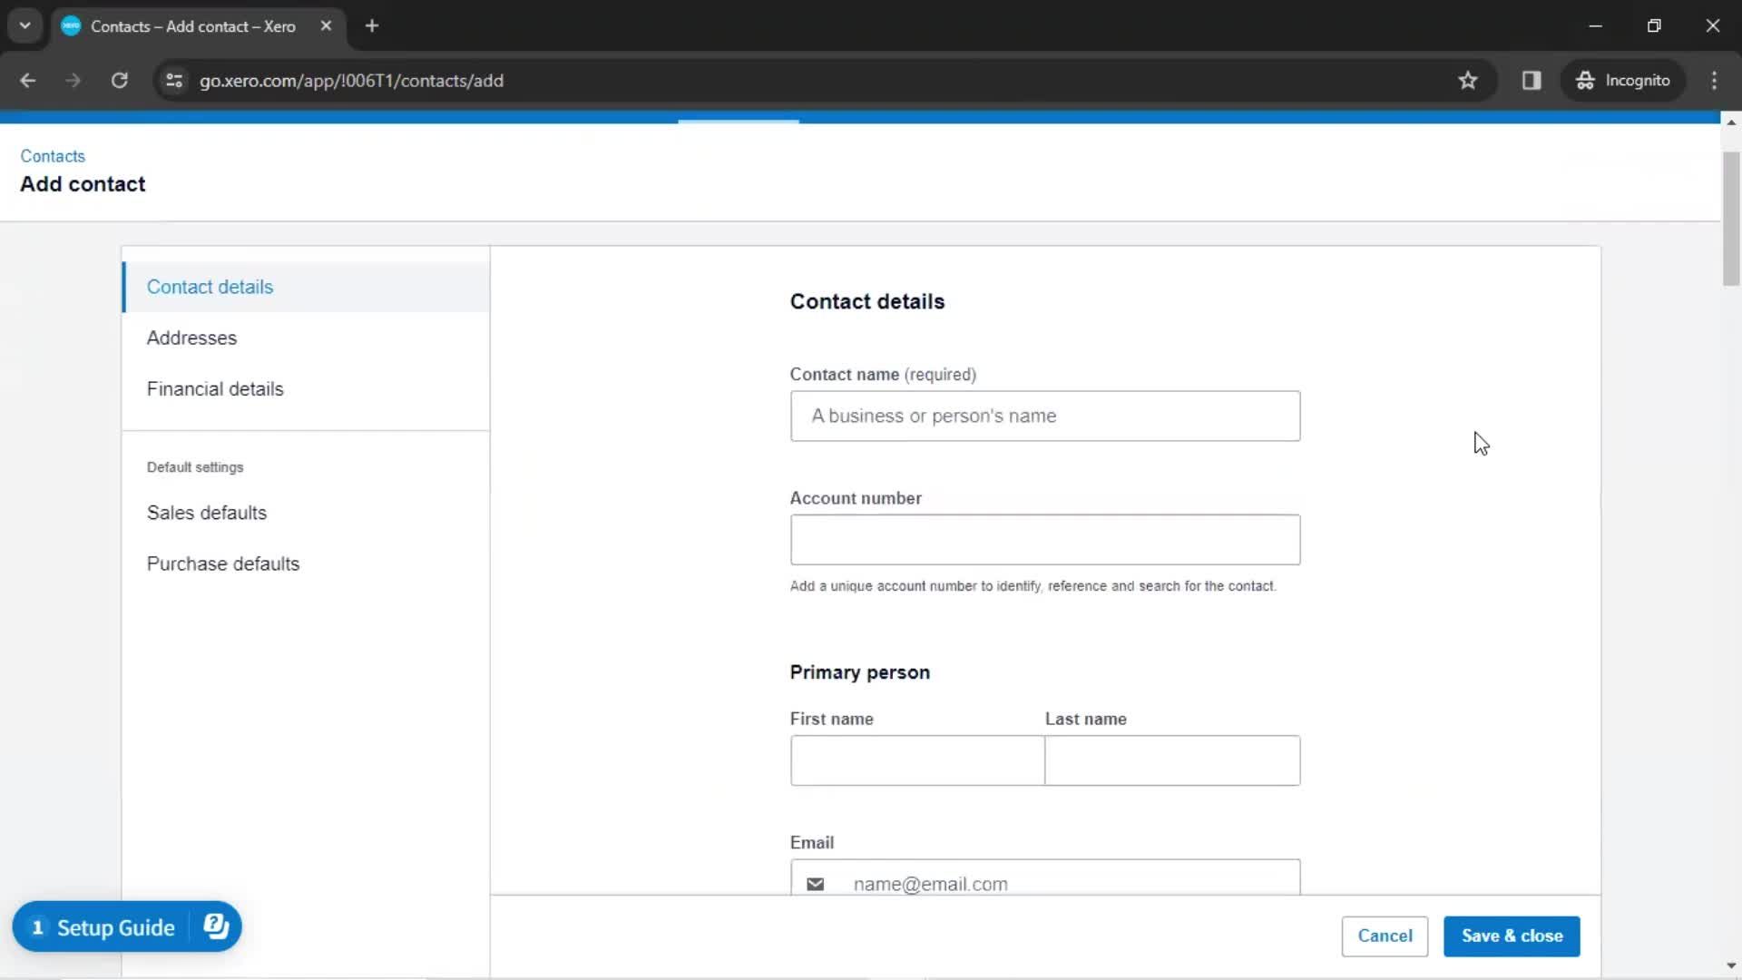
Task: Open the Incognito profile indicator
Action: tap(1623, 81)
